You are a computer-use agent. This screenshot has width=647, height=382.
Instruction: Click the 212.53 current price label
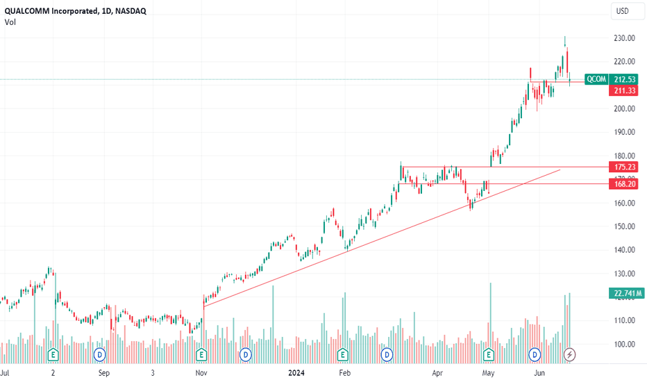624,79
